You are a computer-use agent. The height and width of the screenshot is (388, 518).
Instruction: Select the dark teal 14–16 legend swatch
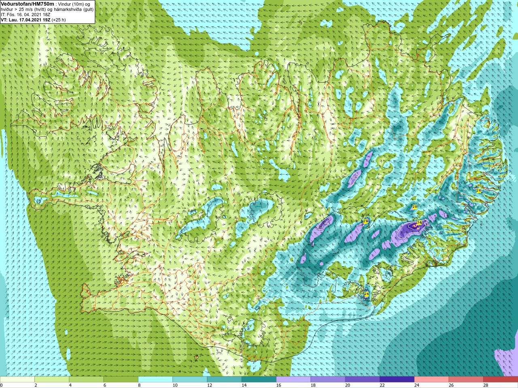pyautogui.click(x=259, y=380)
